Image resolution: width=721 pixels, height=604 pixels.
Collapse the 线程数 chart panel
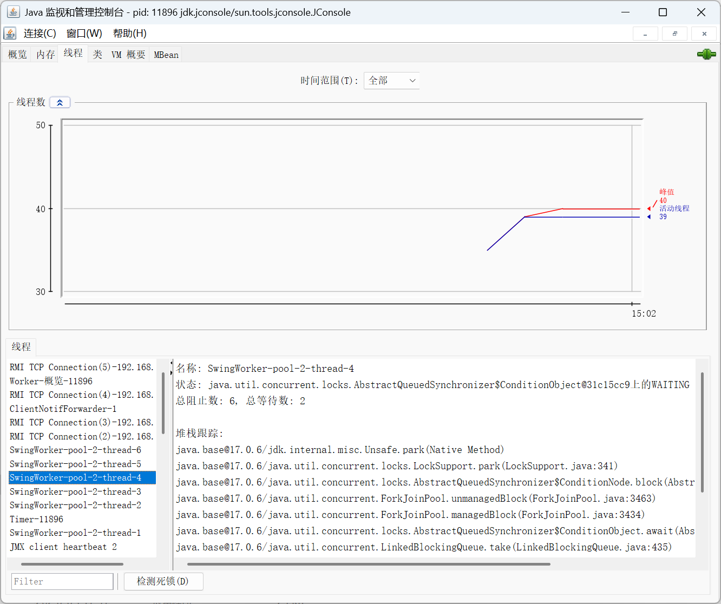[x=60, y=102]
